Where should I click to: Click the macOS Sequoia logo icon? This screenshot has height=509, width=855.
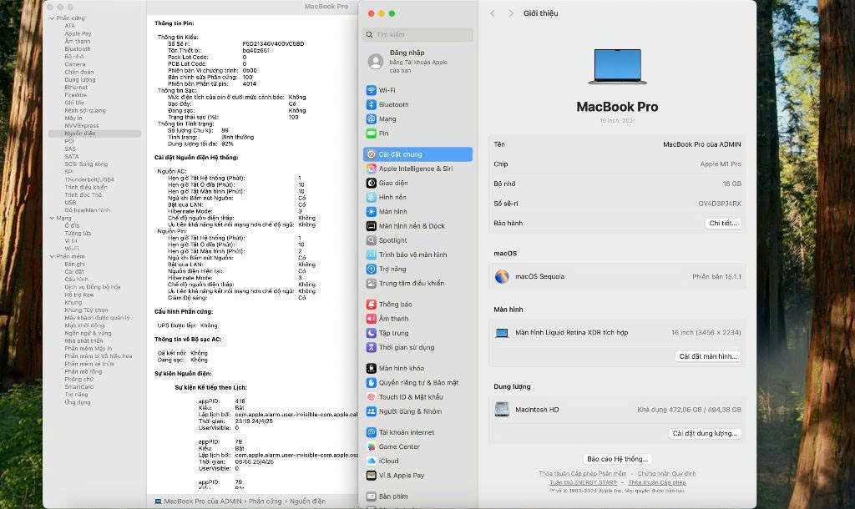pos(502,277)
